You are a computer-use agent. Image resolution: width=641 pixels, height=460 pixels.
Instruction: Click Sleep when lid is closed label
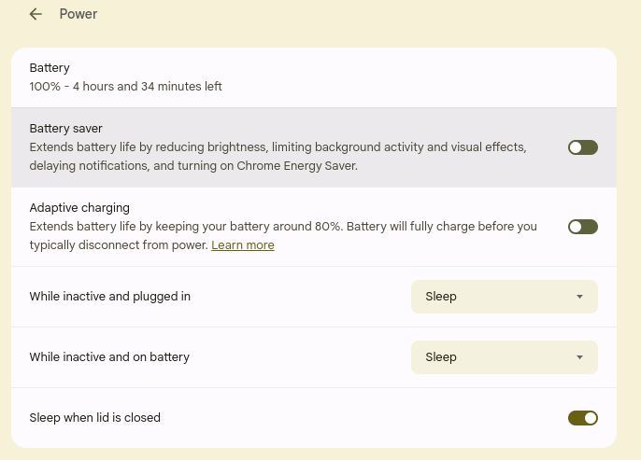tap(95, 418)
